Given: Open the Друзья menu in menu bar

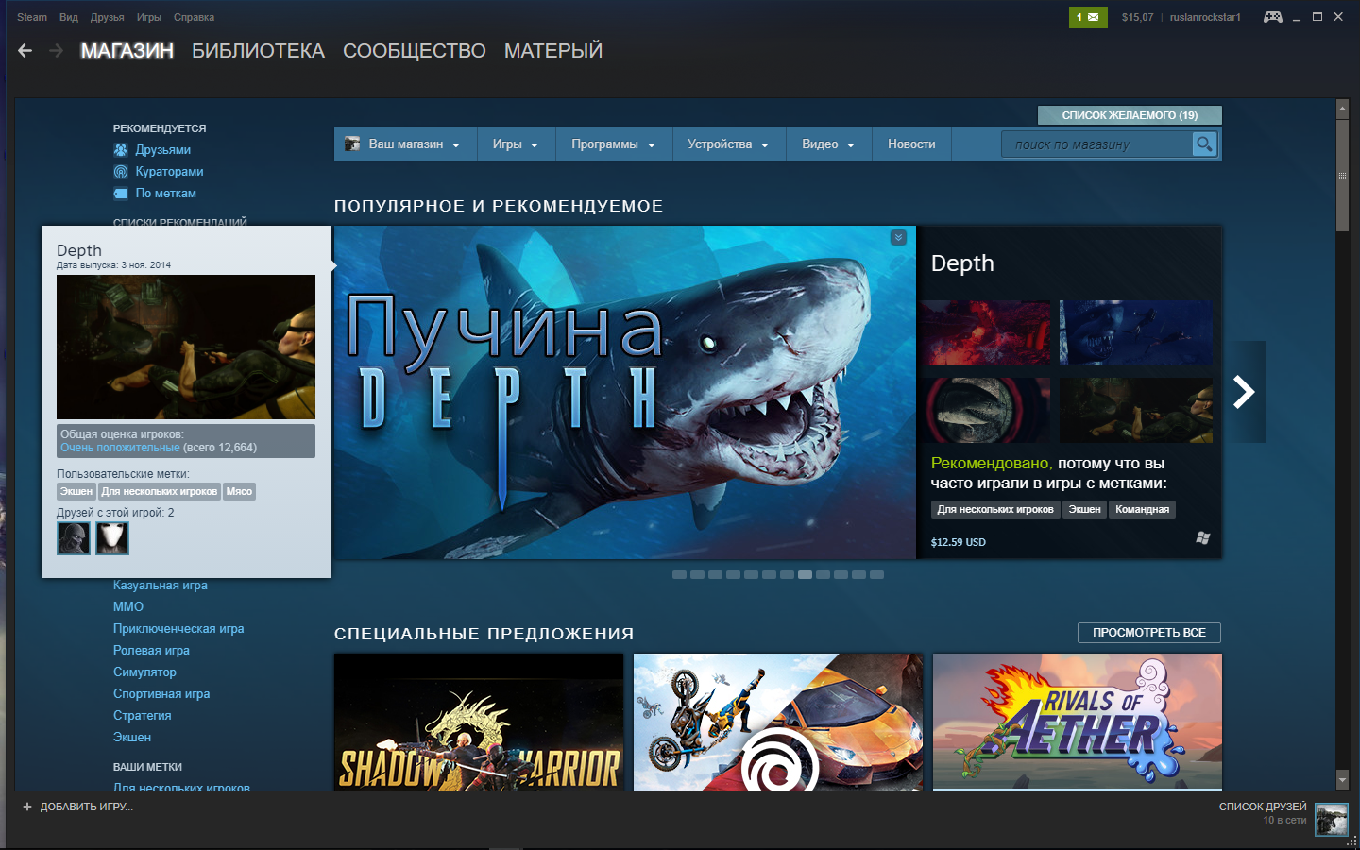Looking at the screenshot, I should pyautogui.click(x=107, y=17).
